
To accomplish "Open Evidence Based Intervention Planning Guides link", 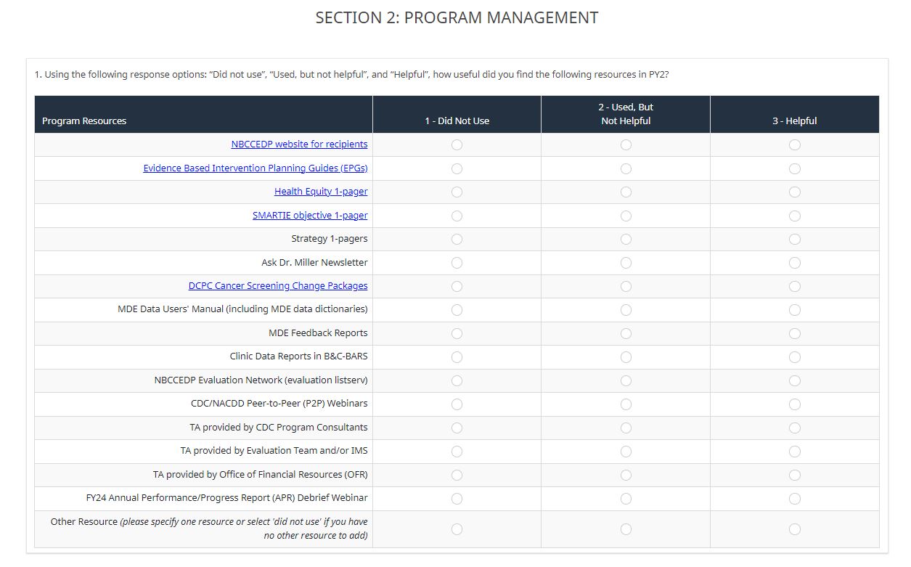I will coord(256,168).
